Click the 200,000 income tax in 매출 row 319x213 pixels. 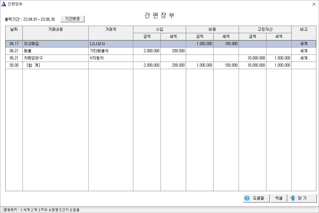pos(173,51)
